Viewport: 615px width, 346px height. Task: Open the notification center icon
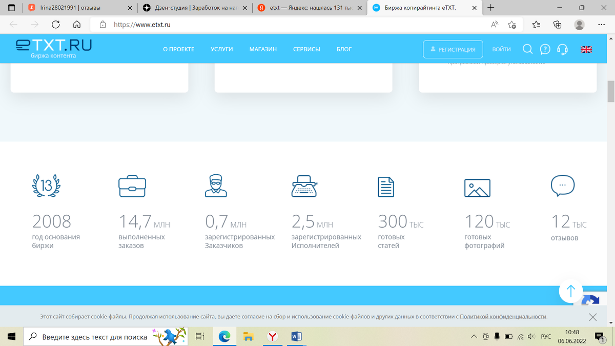pos(599,337)
